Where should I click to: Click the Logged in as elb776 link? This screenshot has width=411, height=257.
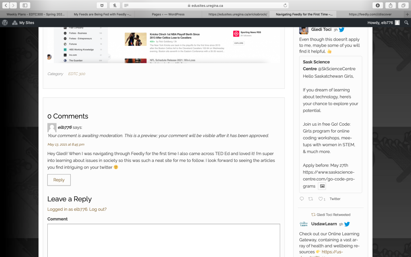[x=67, y=209]
